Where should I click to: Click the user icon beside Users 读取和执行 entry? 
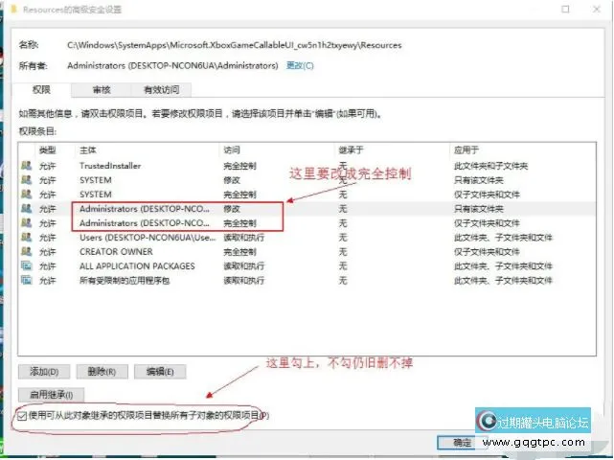(x=26, y=237)
